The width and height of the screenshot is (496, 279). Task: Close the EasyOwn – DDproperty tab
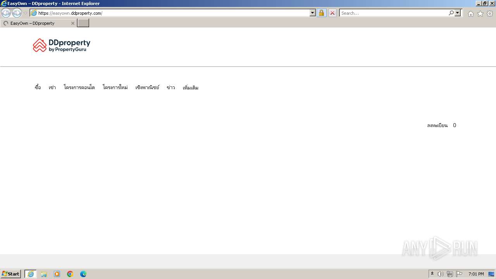pyautogui.click(x=72, y=23)
